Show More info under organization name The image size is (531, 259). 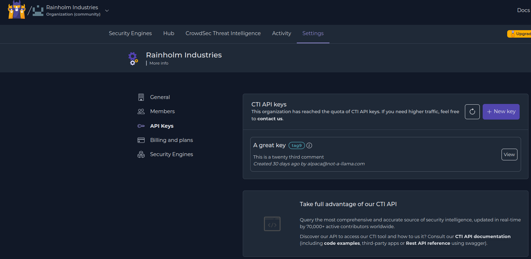(x=159, y=63)
